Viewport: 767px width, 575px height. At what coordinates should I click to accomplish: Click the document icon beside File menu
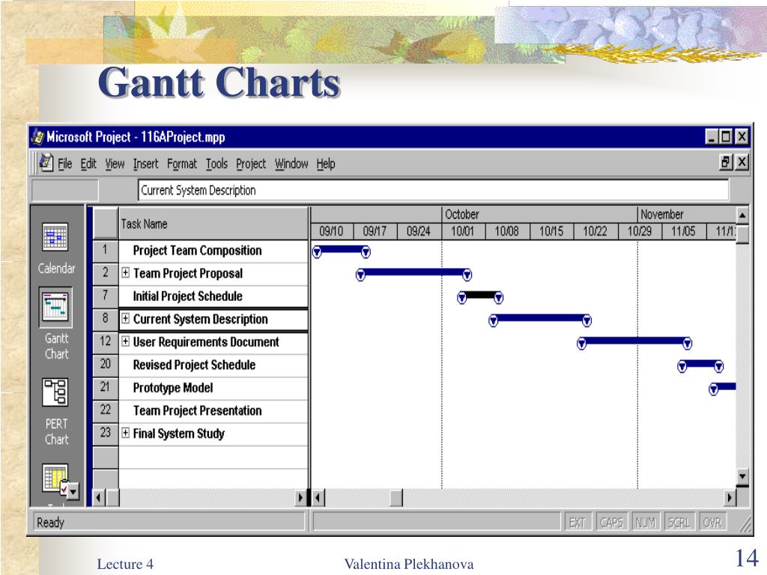point(46,162)
